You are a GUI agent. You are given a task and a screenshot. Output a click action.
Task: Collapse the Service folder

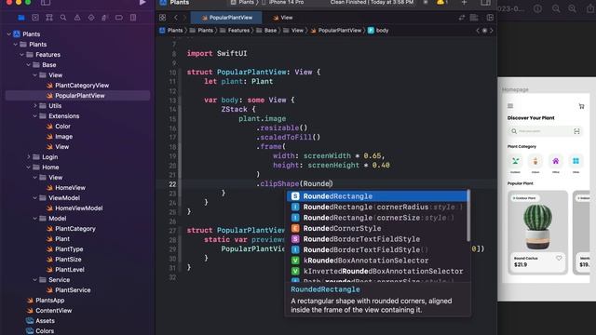(x=35, y=280)
